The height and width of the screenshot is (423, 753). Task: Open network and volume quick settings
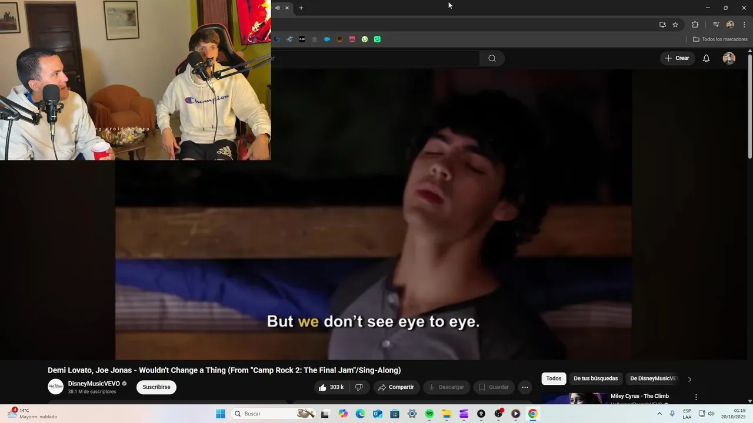706,414
